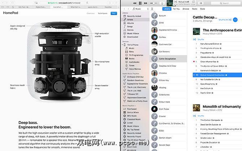Switch to the Browse tab
The image size is (242, 151).
point(186,9)
